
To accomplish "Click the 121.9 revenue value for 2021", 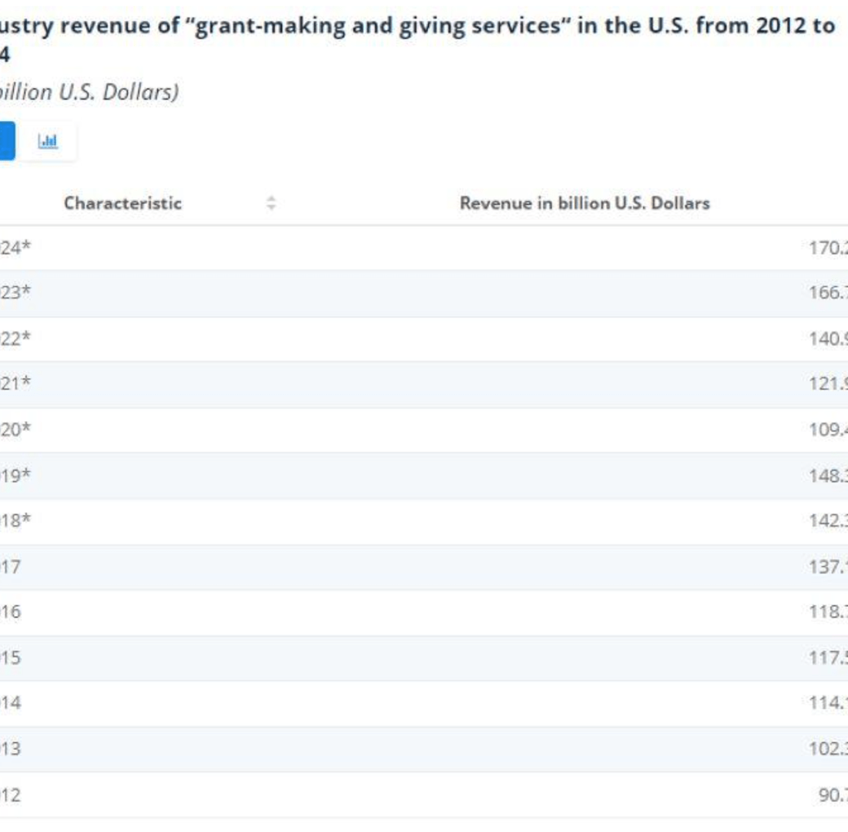I will point(828,383).
